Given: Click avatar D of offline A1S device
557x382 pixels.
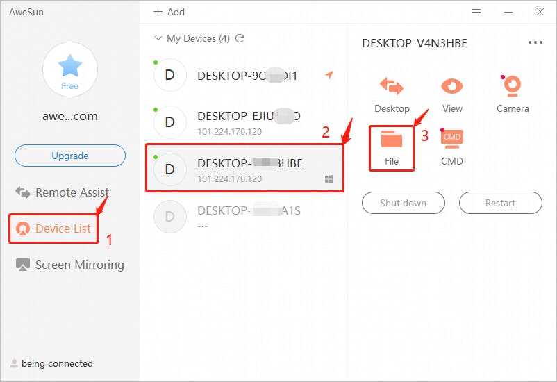Looking at the screenshot, I should [169, 217].
